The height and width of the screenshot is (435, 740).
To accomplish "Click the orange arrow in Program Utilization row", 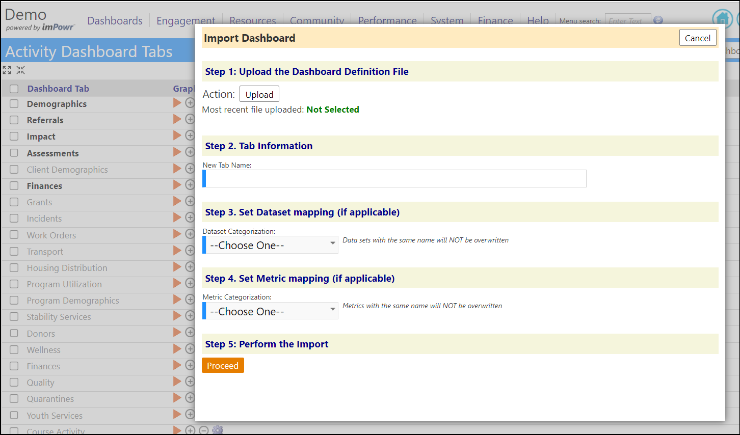I will coord(177,283).
